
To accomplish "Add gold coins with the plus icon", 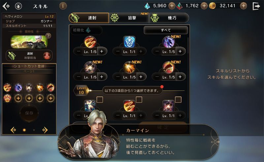I will tap(244, 6).
